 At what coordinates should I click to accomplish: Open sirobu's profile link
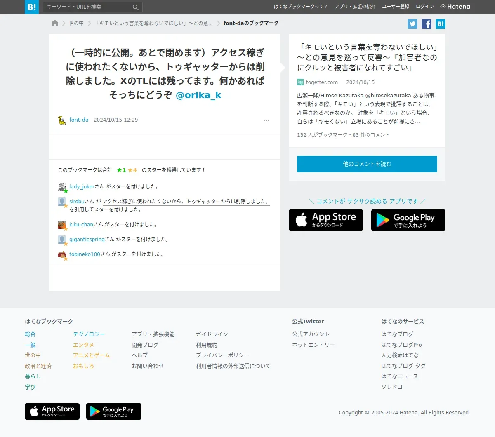point(77,202)
